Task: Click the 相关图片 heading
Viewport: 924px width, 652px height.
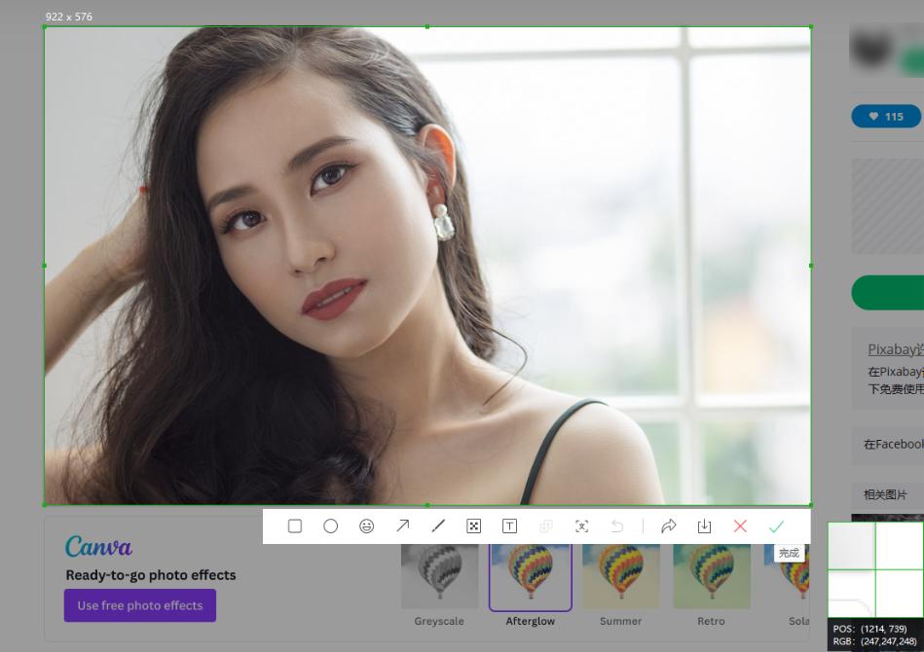Action: [885, 494]
